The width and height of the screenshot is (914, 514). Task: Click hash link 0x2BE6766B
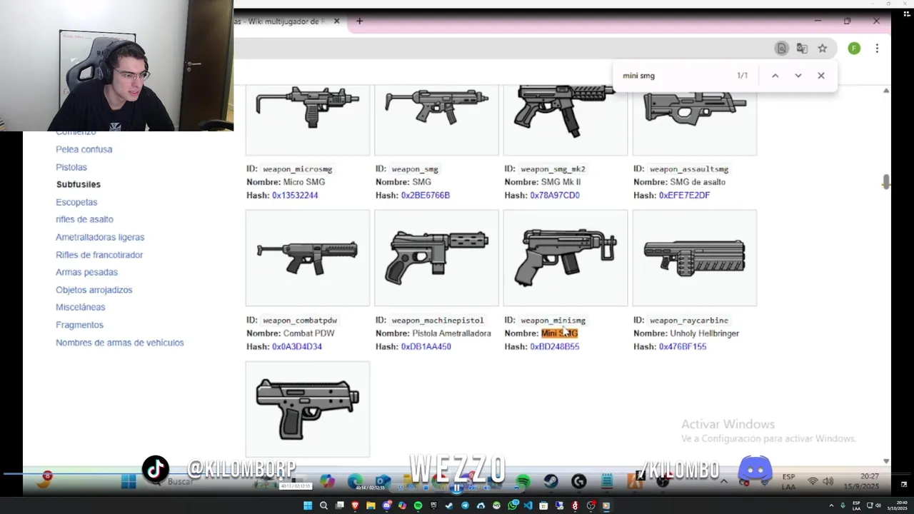tap(426, 195)
